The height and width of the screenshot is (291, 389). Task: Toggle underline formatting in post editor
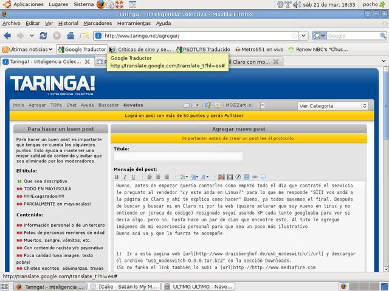133,176
